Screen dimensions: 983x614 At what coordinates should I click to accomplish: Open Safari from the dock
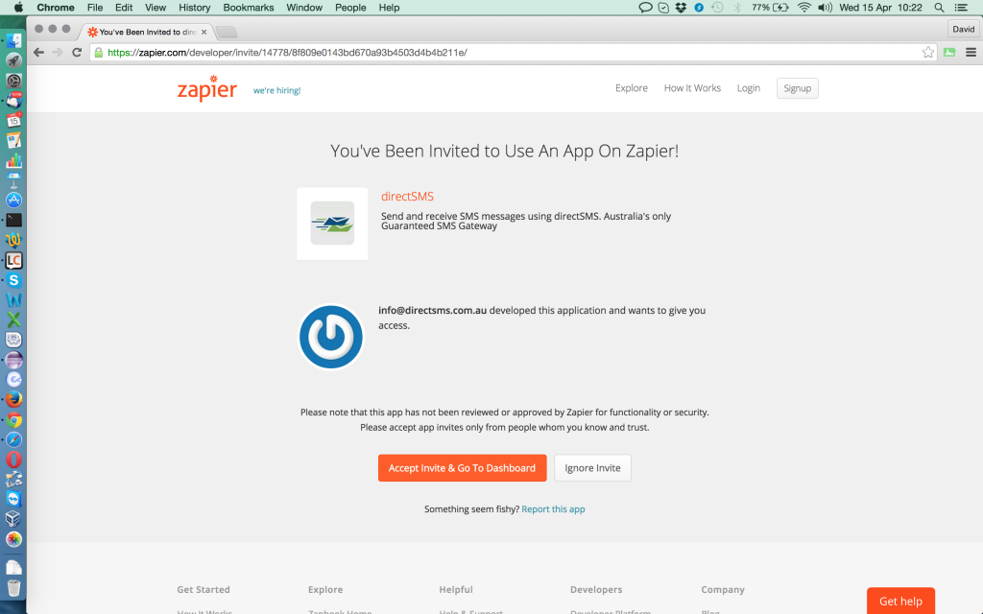pyautogui.click(x=13, y=439)
